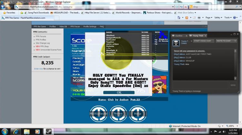
Task: Open the News round button
Action: [118, 114]
